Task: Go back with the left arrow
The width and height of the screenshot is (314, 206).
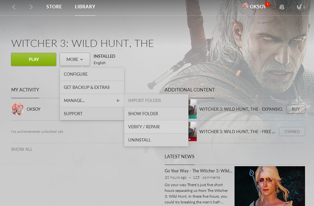Action: [14, 7]
